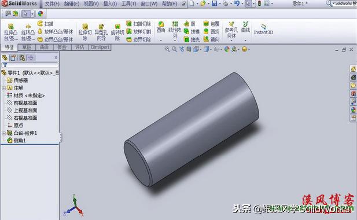Click the Open folder icon
The image size is (357, 220).
pos(203,3)
